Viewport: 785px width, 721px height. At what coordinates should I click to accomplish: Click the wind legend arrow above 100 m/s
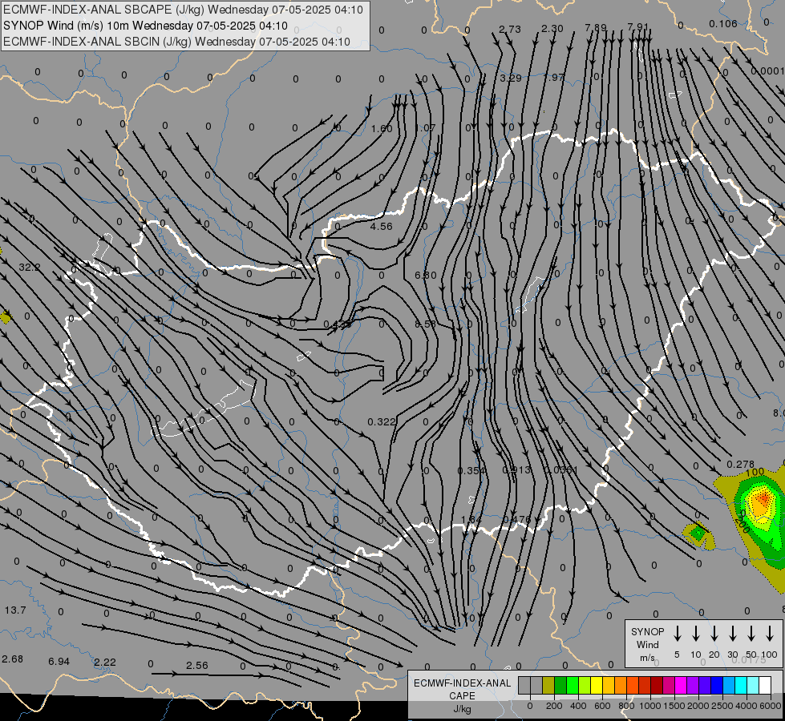770,634
